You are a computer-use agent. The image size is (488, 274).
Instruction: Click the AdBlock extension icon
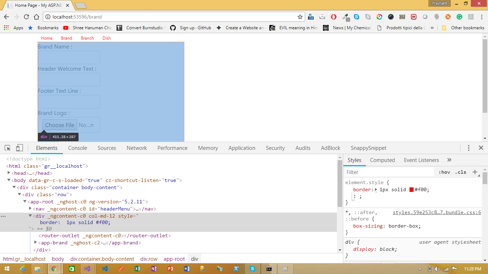333,17
